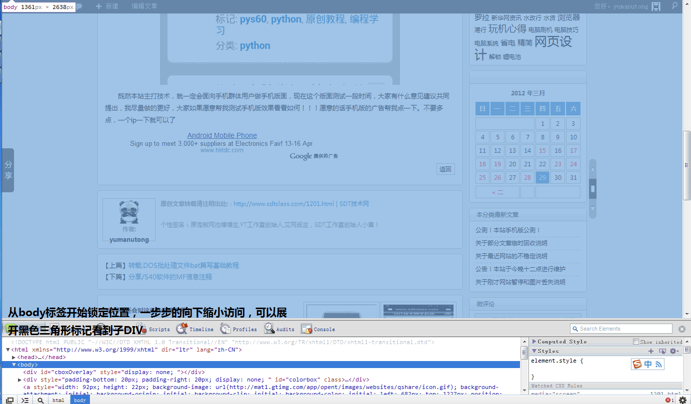Open the pys60 tag link
Viewport: 691px width, 404px height.
pyautogui.click(x=253, y=19)
